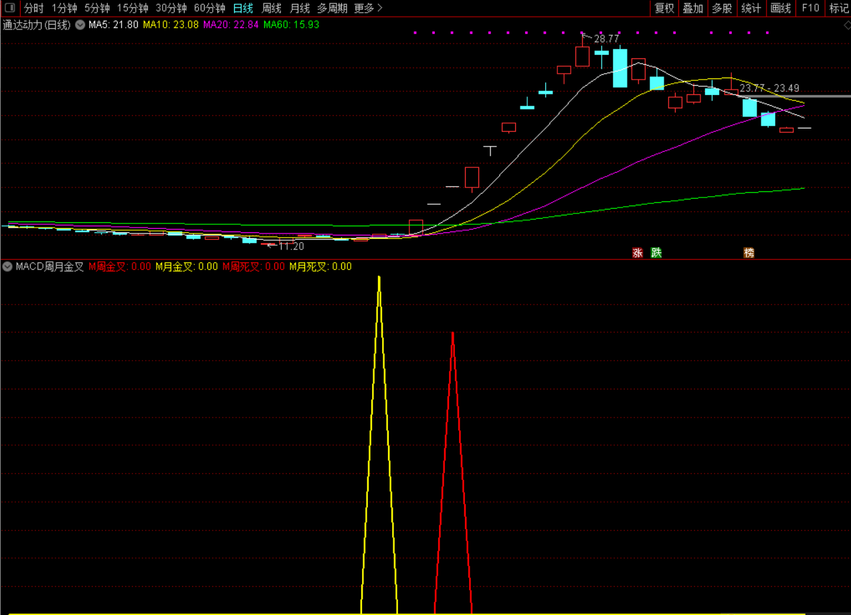Expand 更多 period options
The image size is (851, 615).
coord(369,8)
